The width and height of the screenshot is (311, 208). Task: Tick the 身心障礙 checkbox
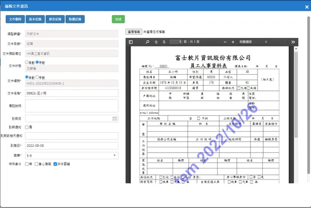point(36,164)
